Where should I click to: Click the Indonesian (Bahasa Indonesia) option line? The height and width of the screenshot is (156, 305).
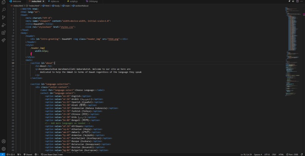(x=81, y=108)
